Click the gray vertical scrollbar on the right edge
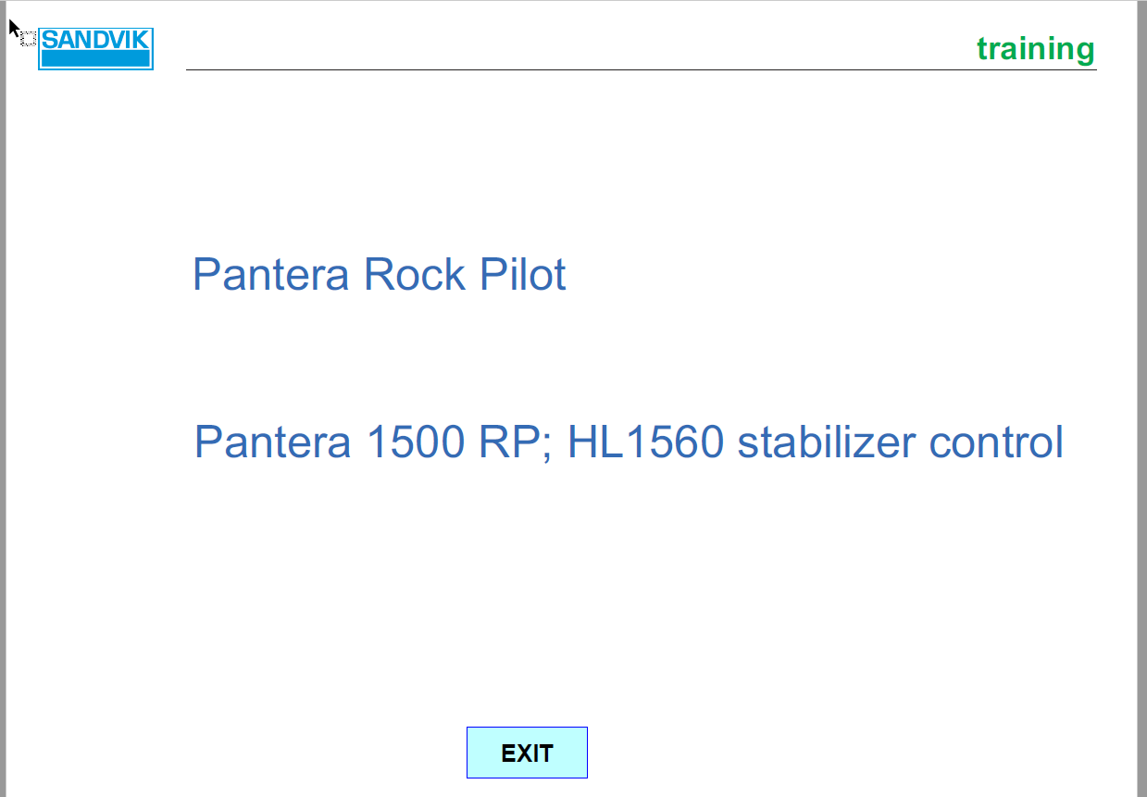 click(x=1141, y=398)
